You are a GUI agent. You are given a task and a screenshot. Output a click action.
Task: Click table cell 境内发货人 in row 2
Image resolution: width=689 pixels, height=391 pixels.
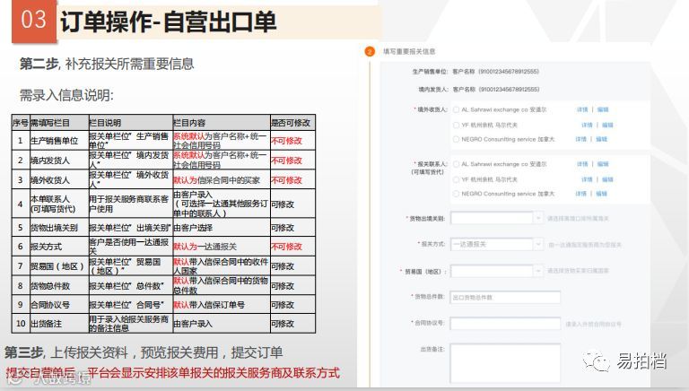click(x=59, y=161)
